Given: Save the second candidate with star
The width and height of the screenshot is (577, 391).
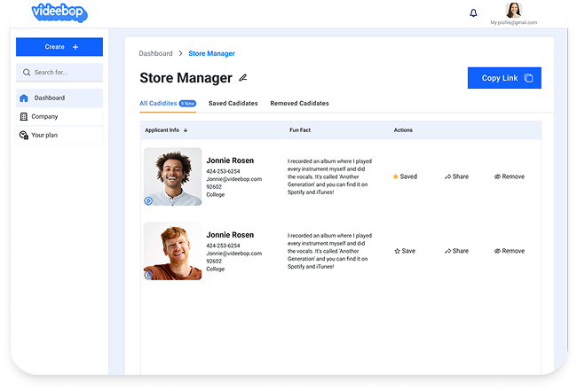Looking at the screenshot, I should pyautogui.click(x=397, y=251).
